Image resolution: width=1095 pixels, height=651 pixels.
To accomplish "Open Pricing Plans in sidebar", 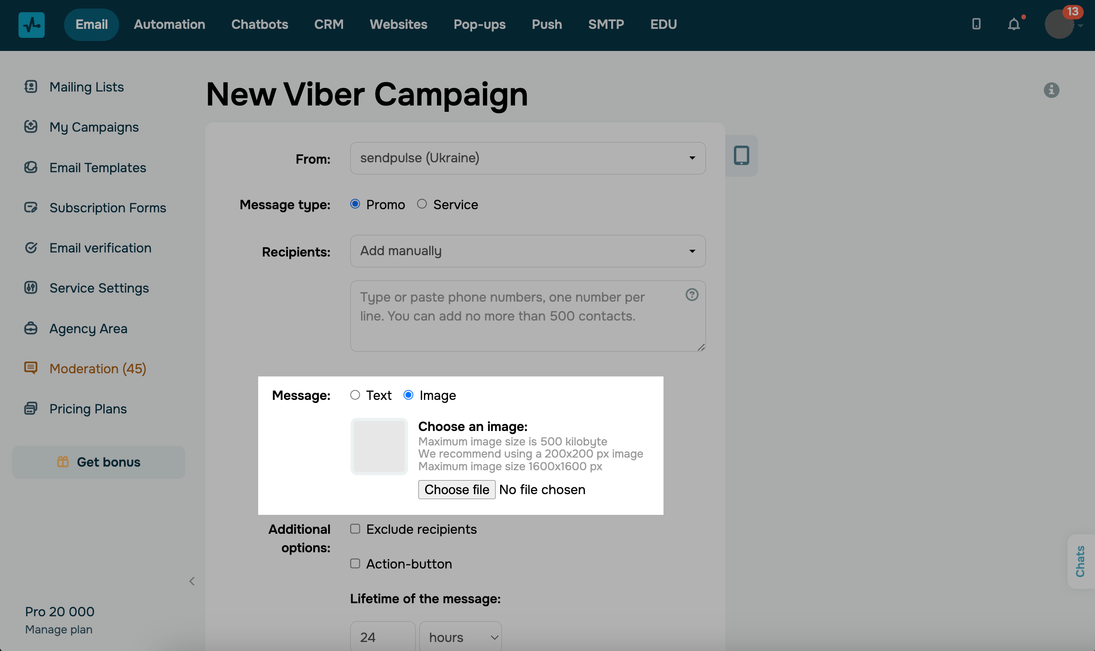I will coord(88,409).
